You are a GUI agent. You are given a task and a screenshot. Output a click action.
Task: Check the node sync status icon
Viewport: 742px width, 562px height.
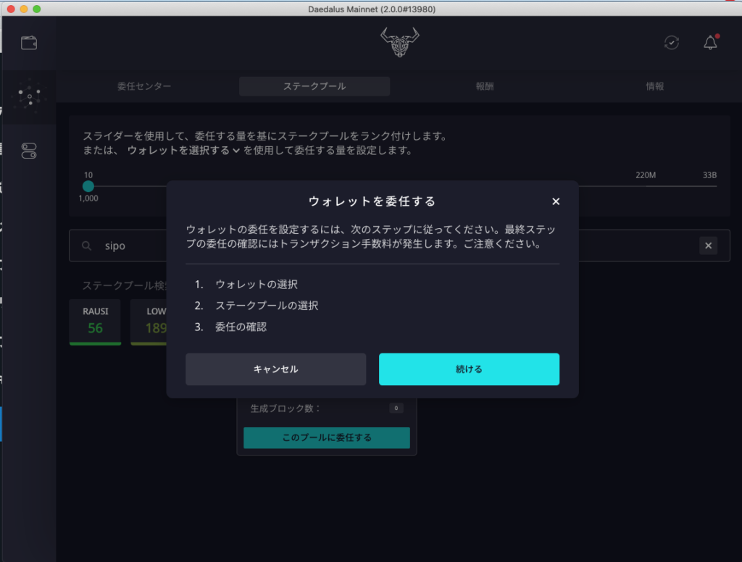point(672,43)
